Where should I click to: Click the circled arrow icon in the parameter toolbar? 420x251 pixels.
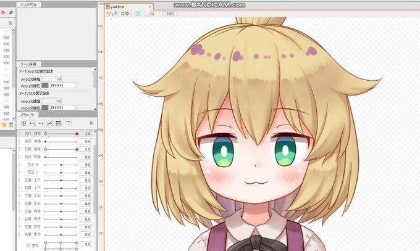pyautogui.click(x=23, y=123)
